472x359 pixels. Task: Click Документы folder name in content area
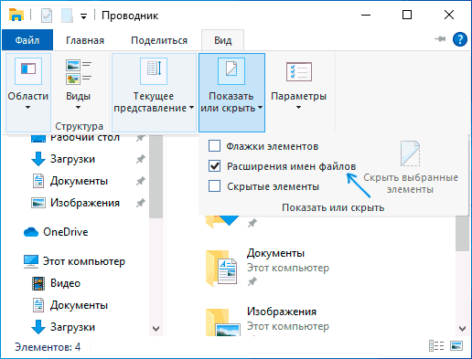(x=275, y=253)
